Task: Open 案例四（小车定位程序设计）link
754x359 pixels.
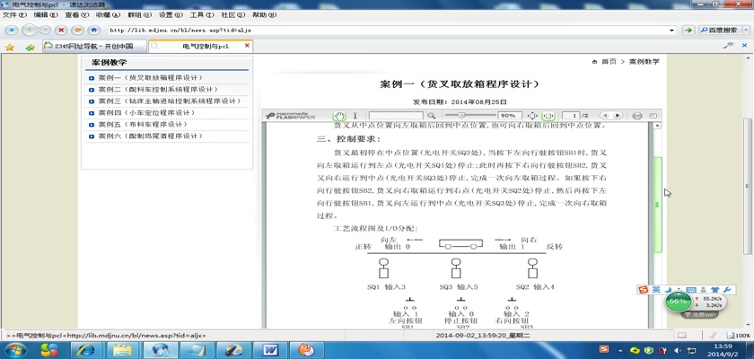Action: click(x=146, y=112)
